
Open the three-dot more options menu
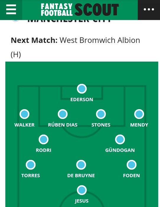(149, 9)
